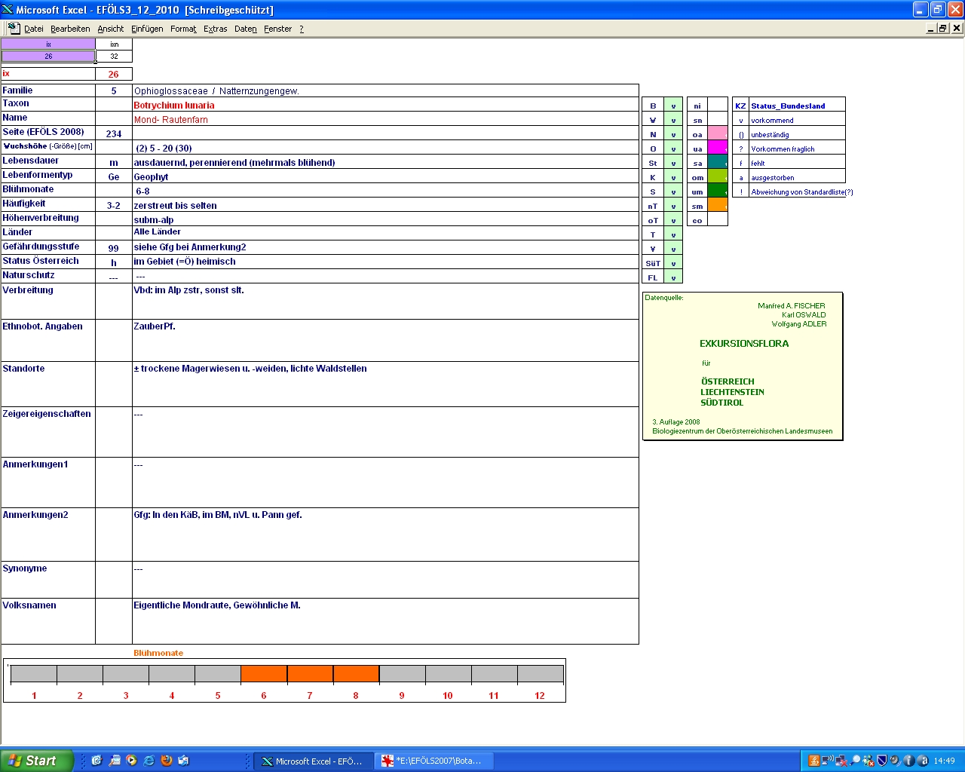Select the 'Status_Bundesland' header cell

(x=797, y=106)
